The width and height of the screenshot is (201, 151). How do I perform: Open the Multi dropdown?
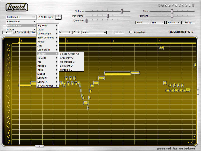[142, 23]
